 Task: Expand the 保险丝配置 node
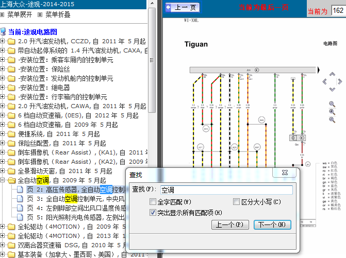(2, 143)
